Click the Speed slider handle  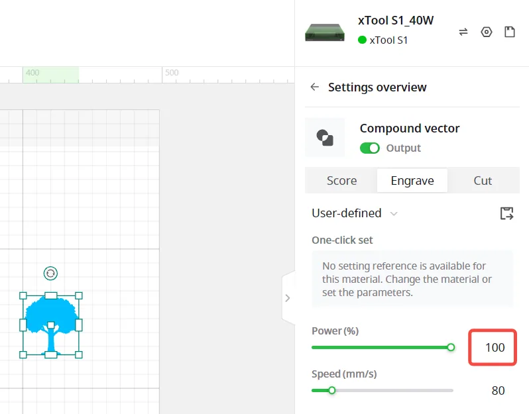pos(332,390)
